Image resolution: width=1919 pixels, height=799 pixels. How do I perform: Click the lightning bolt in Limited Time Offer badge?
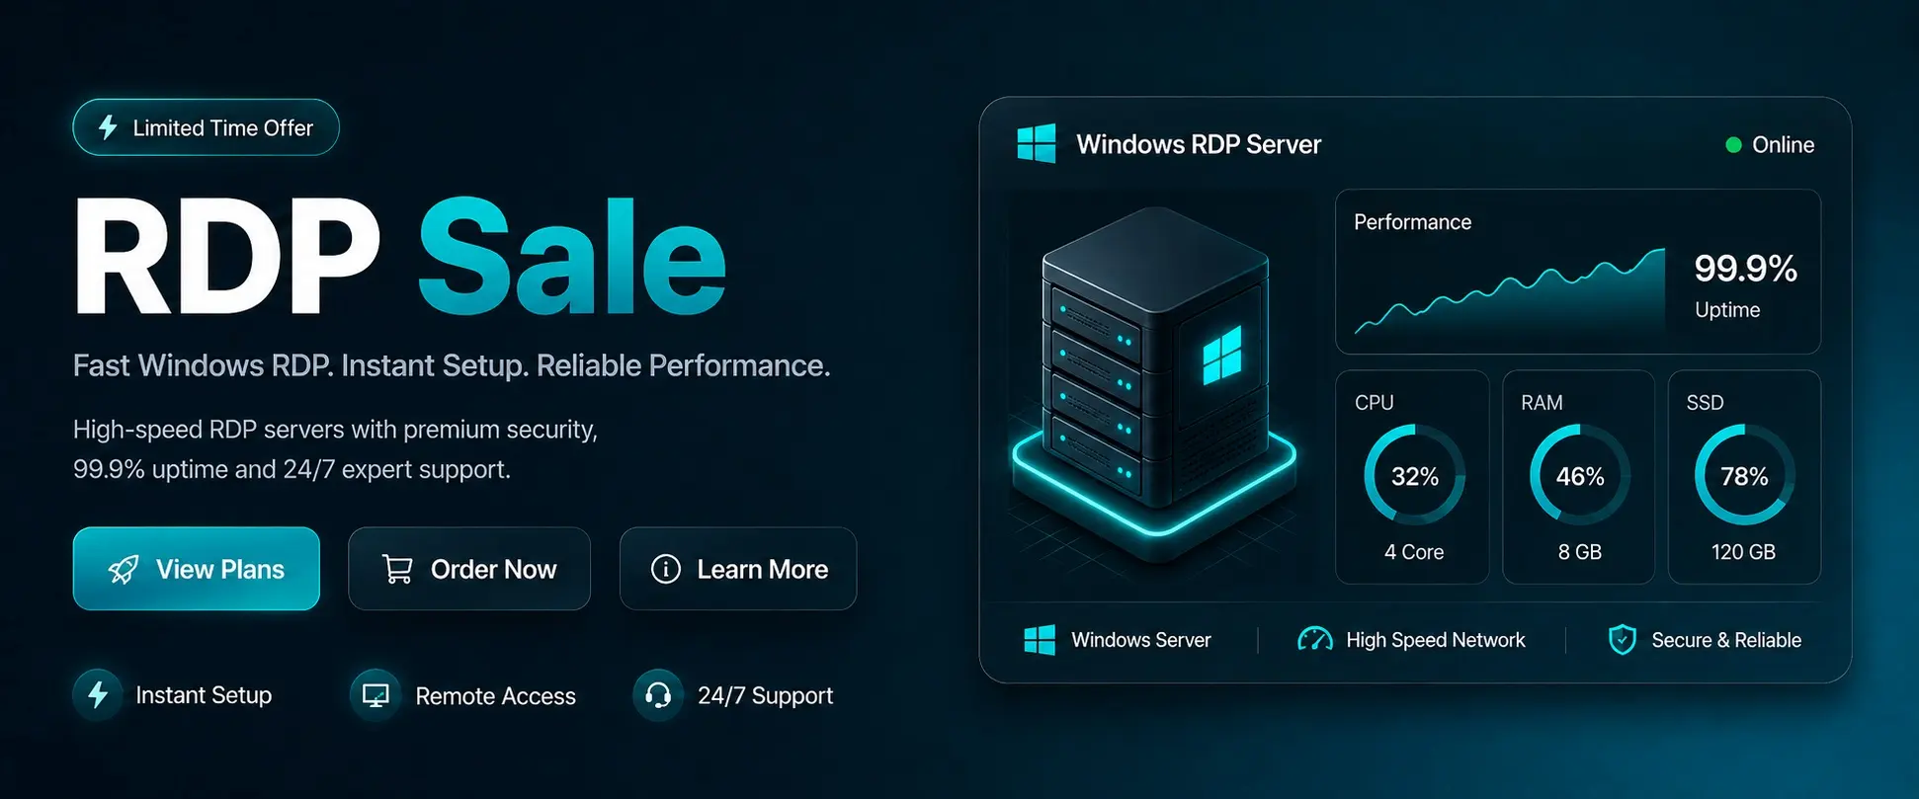tap(108, 127)
